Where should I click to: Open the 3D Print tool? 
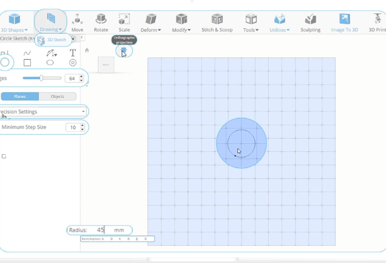pyautogui.click(x=377, y=23)
